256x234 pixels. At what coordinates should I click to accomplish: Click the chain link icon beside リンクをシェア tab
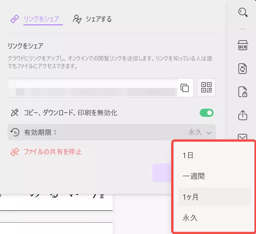pyautogui.click(x=15, y=19)
